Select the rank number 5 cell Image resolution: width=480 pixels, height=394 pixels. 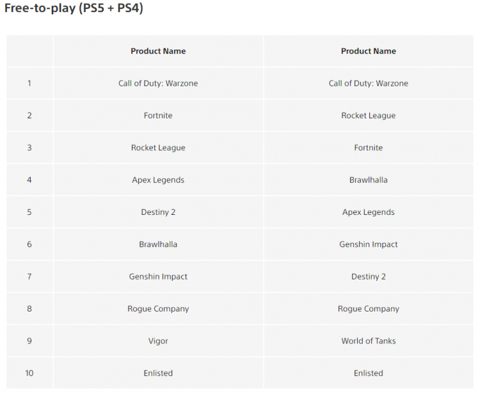(29, 212)
